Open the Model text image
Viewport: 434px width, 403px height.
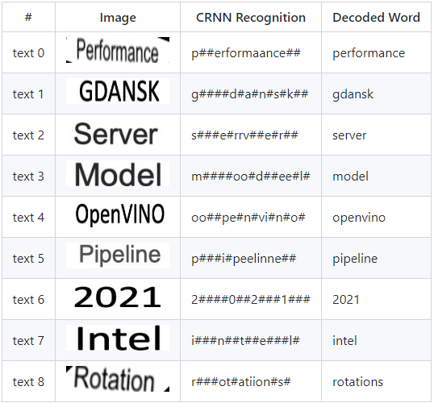[118, 173]
